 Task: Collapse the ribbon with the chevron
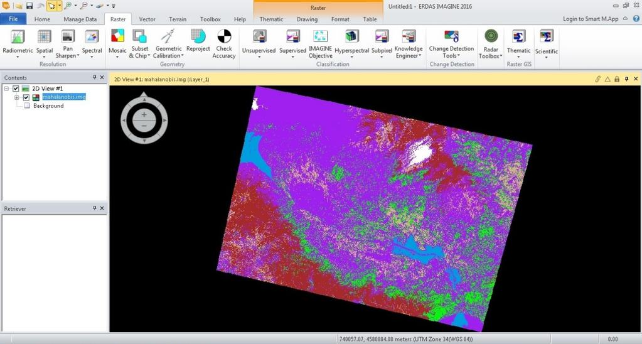(625, 18)
